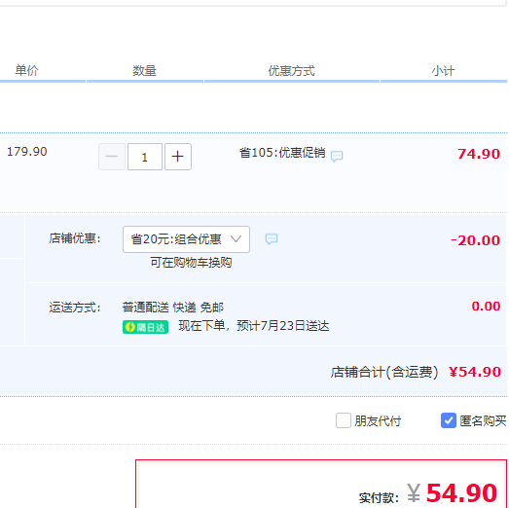Click the 优惠方式 column header
Viewport: 509px width, 508px height.
pyautogui.click(x=291, y=70)
